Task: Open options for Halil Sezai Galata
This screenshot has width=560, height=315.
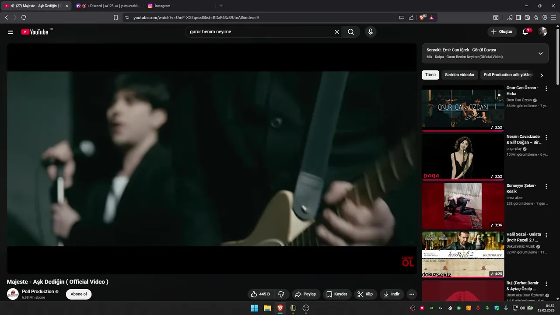Action: point(546,235)
